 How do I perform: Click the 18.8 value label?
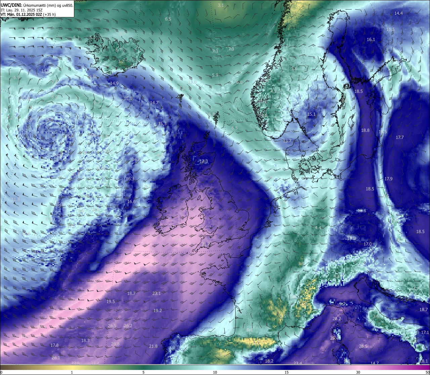click(x=365, y=130)
